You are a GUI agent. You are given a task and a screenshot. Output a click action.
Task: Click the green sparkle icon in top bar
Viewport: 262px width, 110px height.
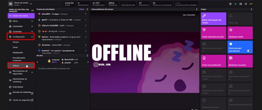pyautogui.click(x=236, y=4)
